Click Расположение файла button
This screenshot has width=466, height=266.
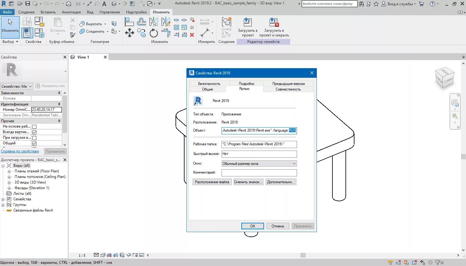tap(212, 182)
